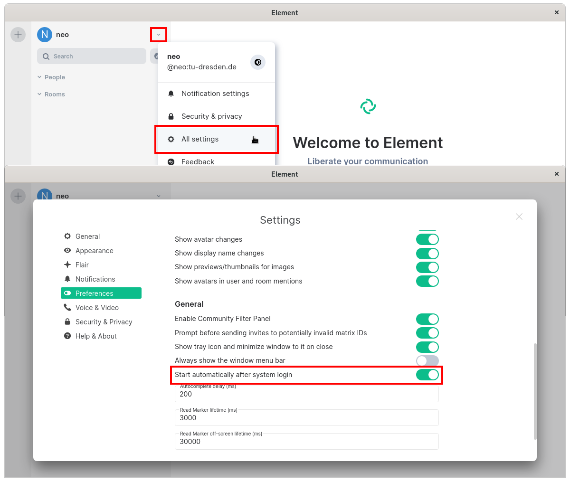
Task: Choose All settings in the user menu
Action: [x=216, y=139]
